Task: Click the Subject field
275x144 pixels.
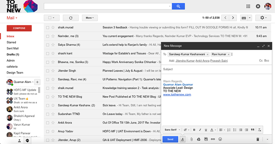Action: [217, 69]
